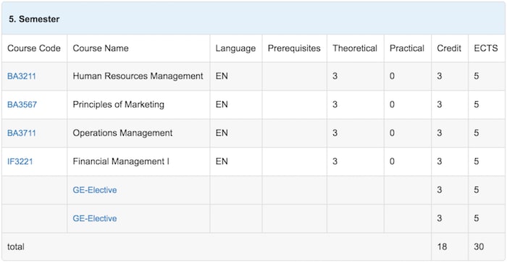This screenshot has height=263, width=507.
Task: Select the Operations Management course name
Action: [x=122, y=133]
